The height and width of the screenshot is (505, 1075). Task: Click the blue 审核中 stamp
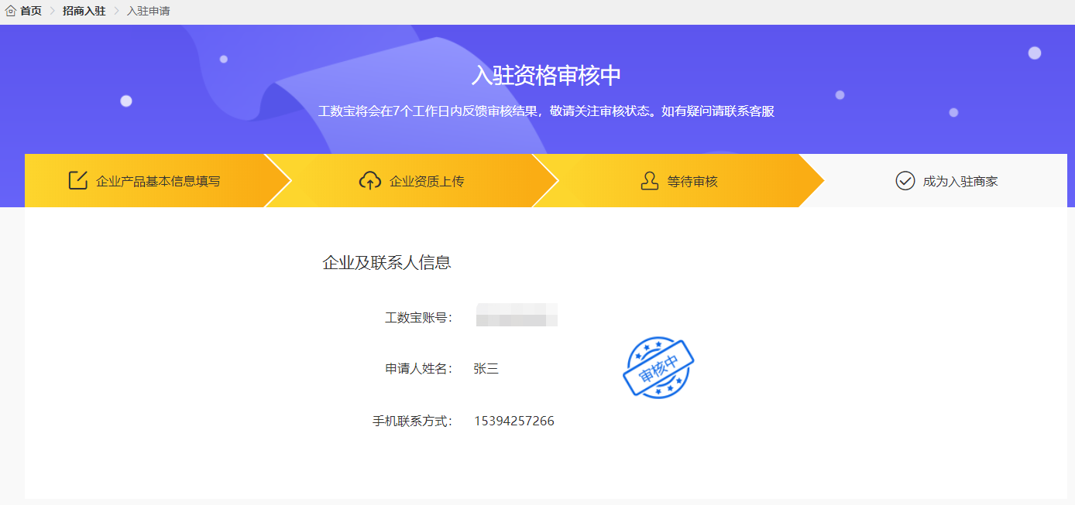[x=658, y=368]
